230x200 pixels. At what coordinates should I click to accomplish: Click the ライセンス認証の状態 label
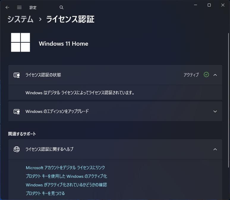[43, 75]
